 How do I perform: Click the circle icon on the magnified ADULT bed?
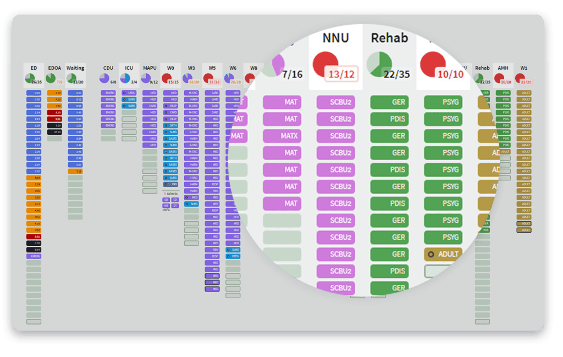(x=431, y=254)
